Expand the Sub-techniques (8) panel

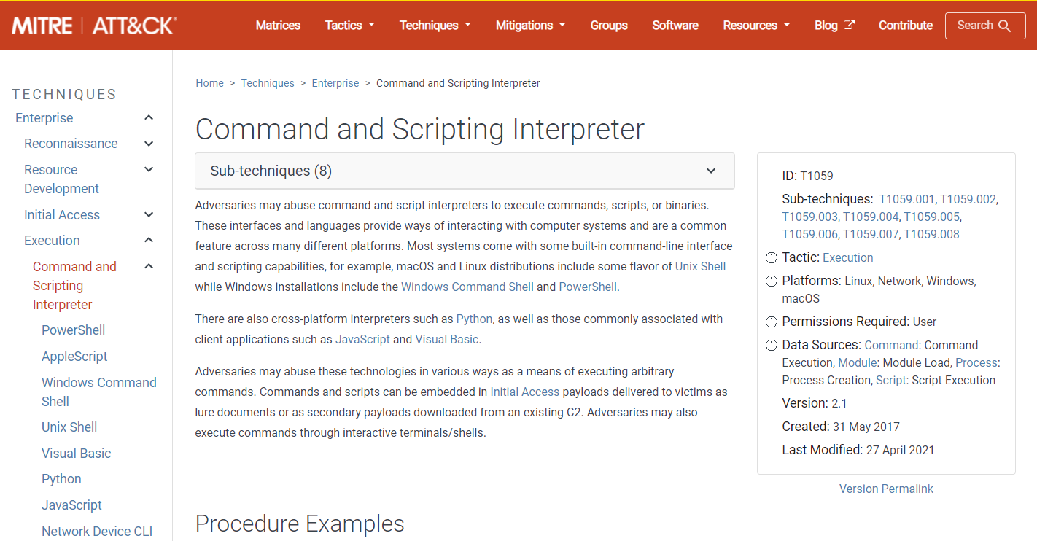pos(465,171)
